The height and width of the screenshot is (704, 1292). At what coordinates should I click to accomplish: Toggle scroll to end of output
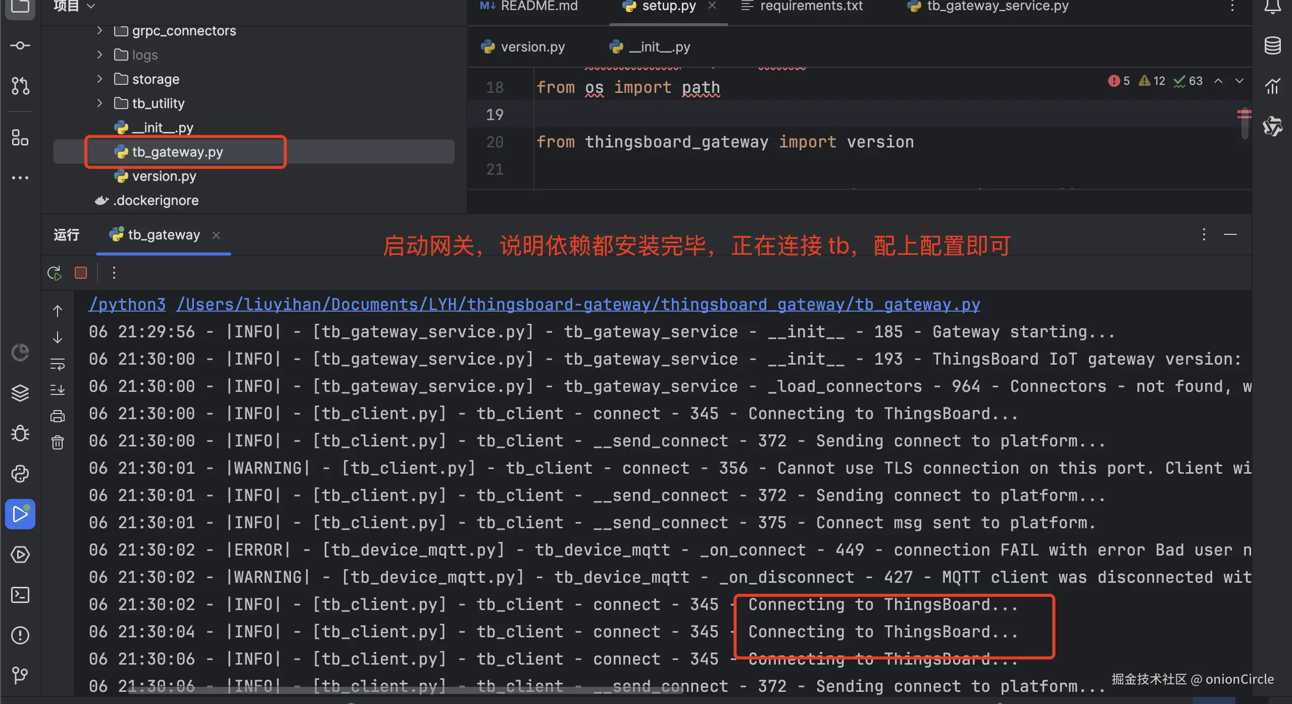click(x=58, y=390)
